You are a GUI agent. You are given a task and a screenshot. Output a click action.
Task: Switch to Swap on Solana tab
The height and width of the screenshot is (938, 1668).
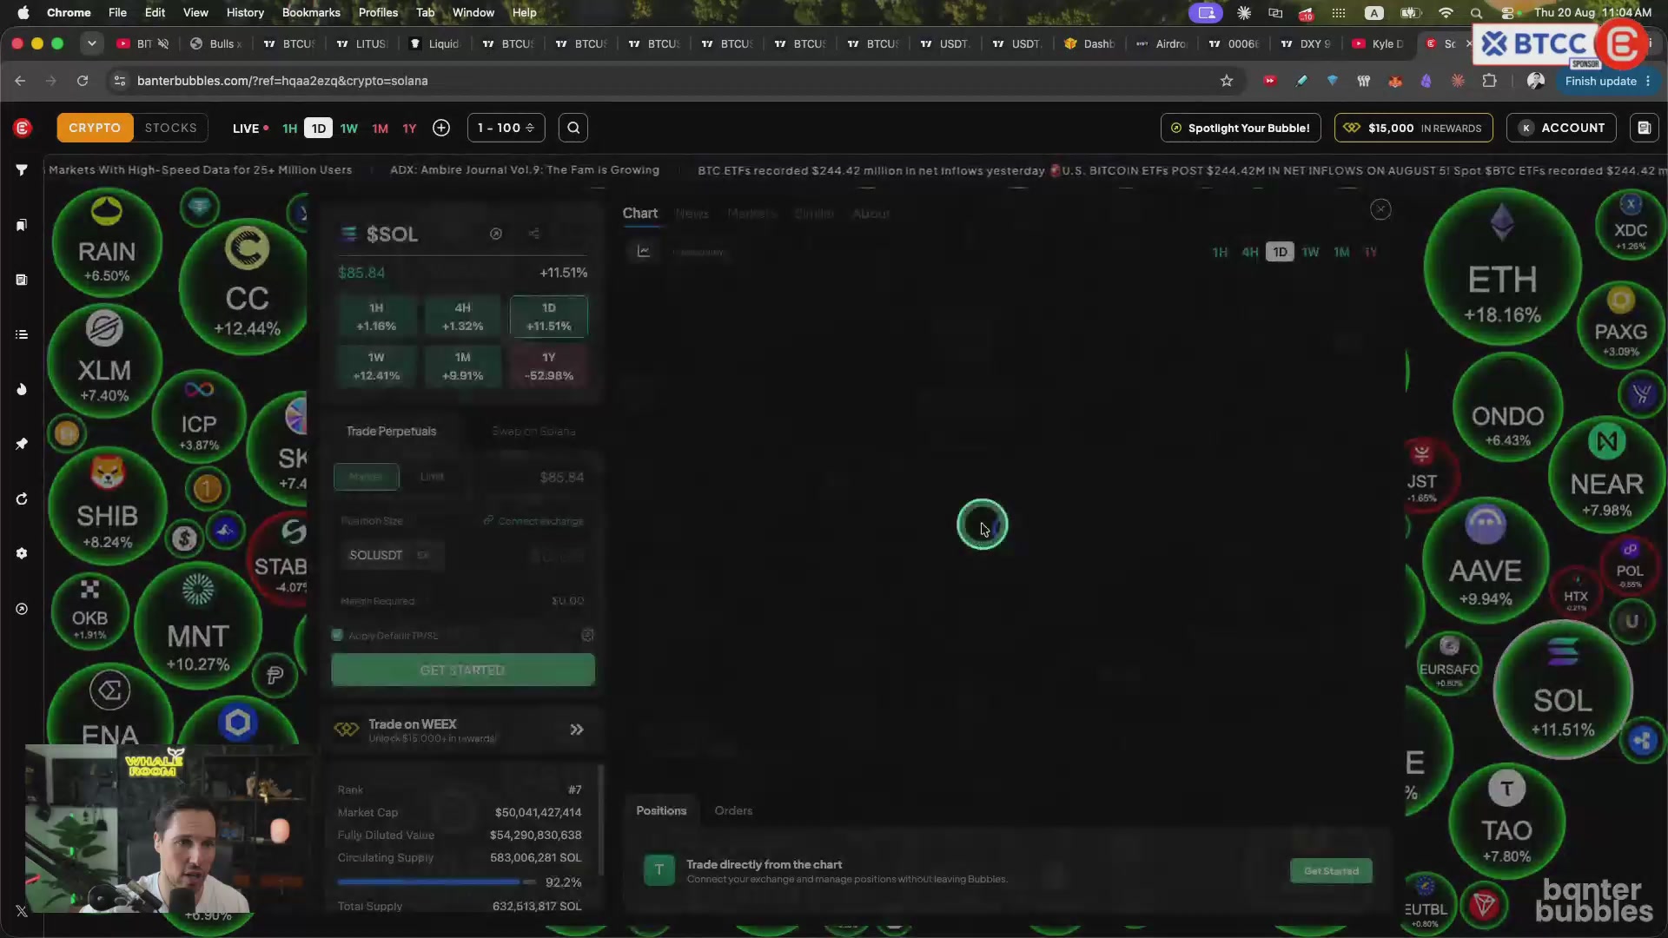coord(533,432)
